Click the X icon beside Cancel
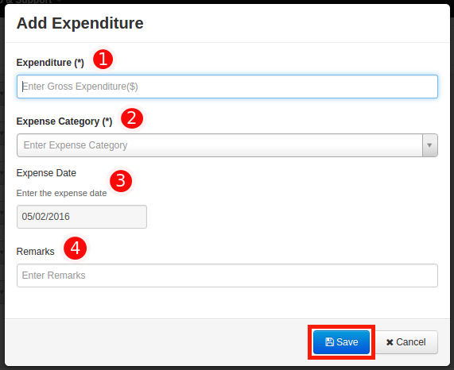454x370 pixels. point(390,342)
